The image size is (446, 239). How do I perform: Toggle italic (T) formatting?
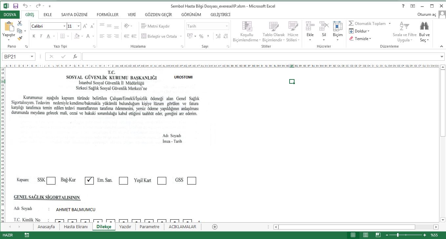click(41, 36)
